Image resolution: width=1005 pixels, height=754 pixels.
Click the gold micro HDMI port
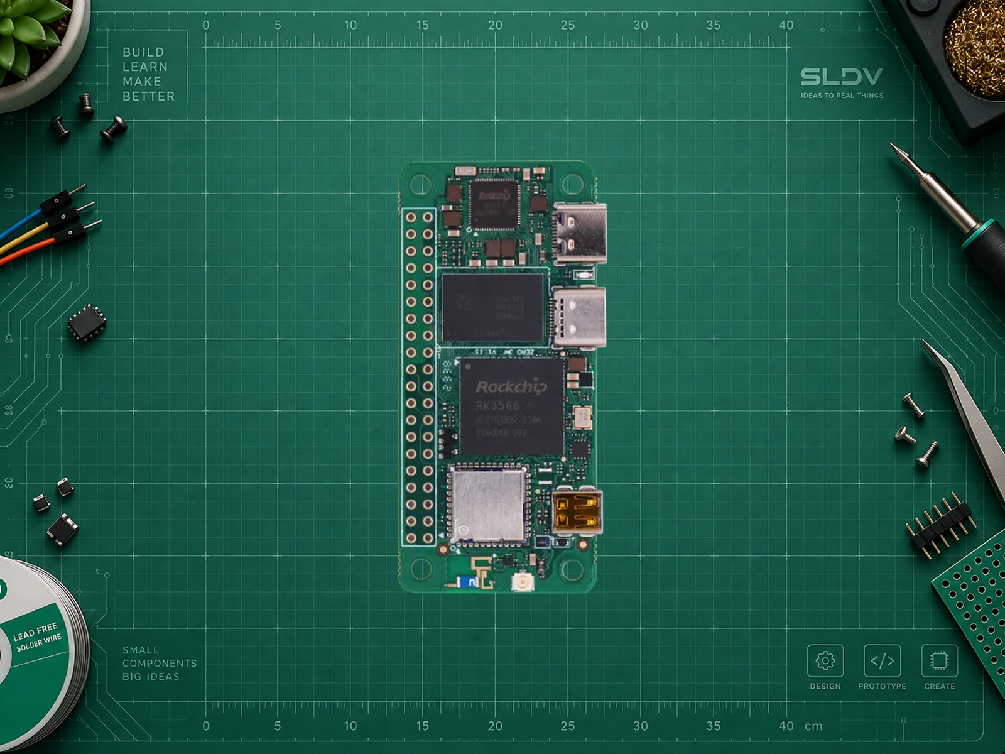(x=577, y=511)
